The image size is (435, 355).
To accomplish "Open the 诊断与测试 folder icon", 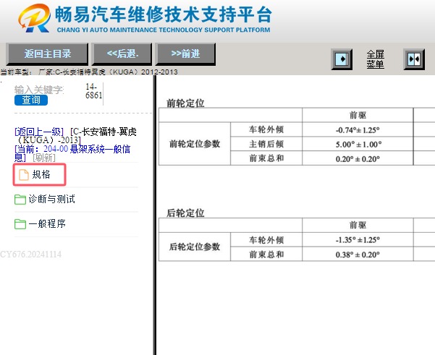I will [x=20, y=200].
